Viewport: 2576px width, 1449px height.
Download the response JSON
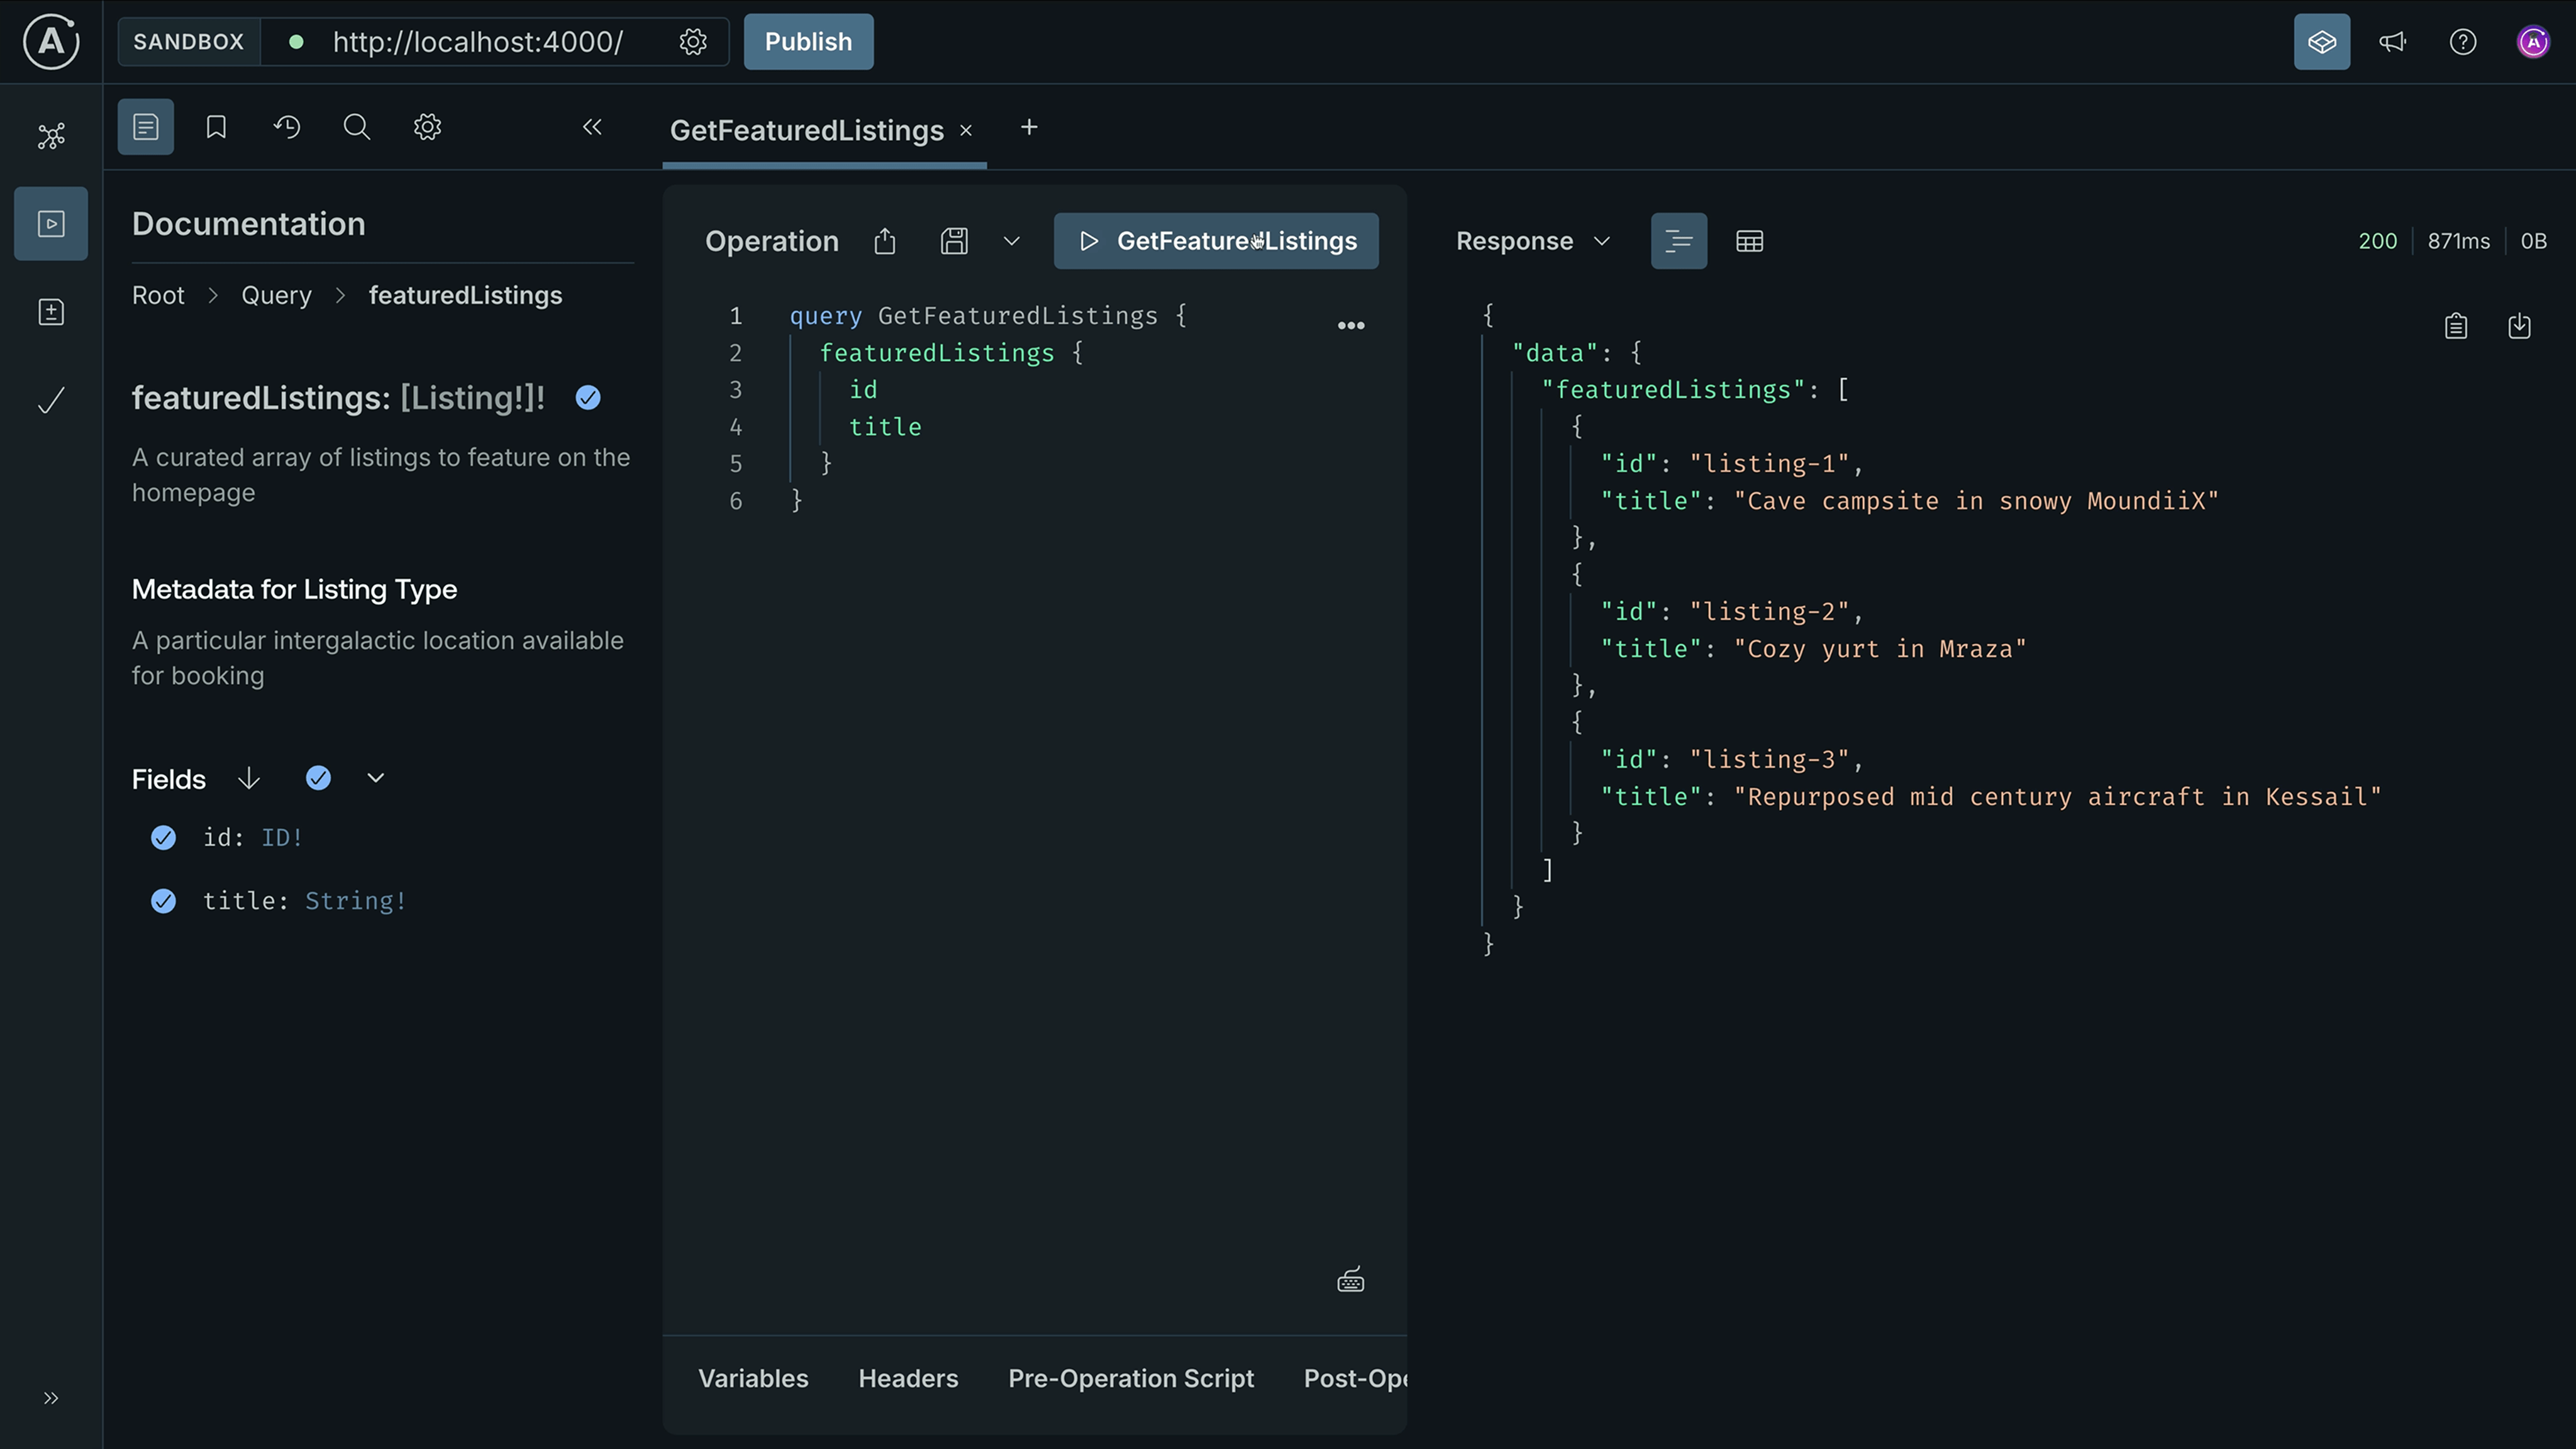2520,325
